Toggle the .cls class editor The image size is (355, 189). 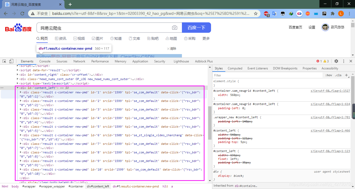pos(338,75)
